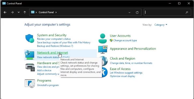
Task: Click the search magnifier icon
Action: pyautogui.click(x=187, y=12)
